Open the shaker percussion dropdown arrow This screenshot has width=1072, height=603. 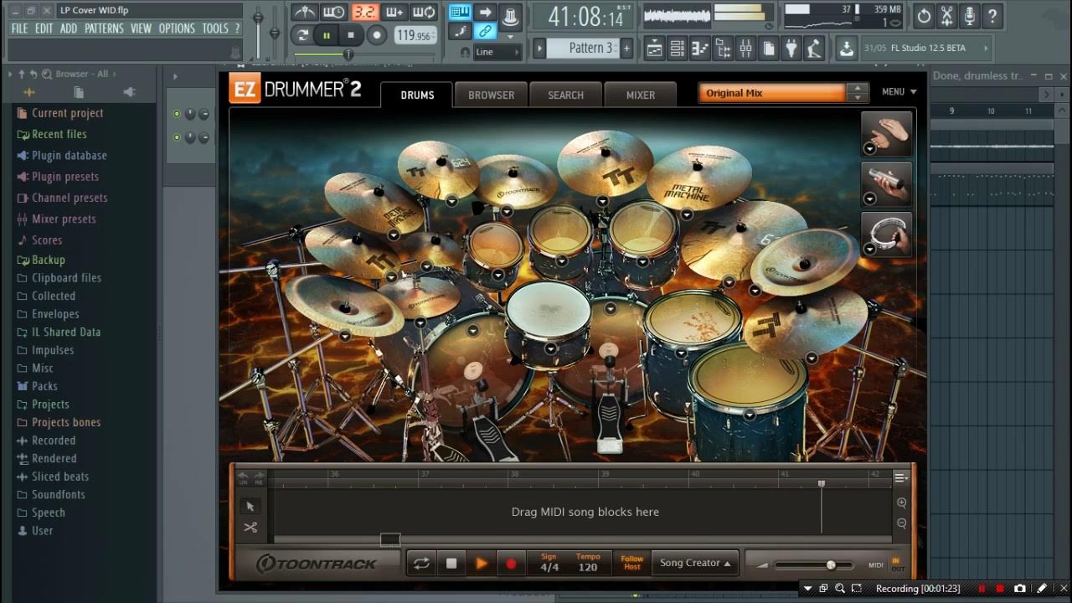point(869,198)
